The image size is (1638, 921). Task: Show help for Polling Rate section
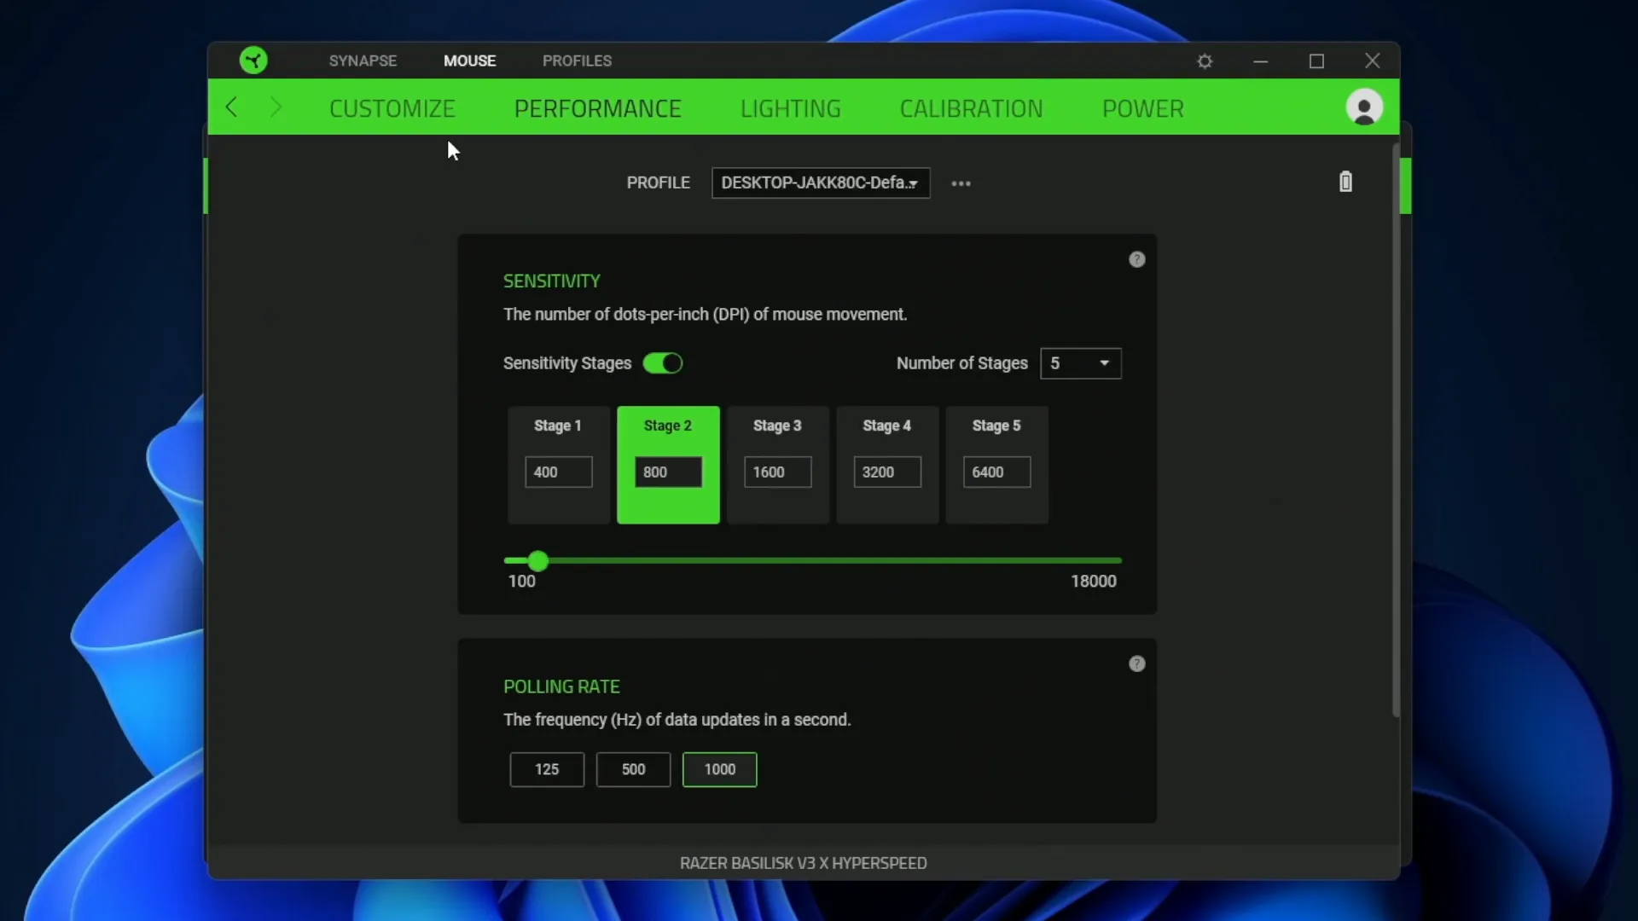1137,663
